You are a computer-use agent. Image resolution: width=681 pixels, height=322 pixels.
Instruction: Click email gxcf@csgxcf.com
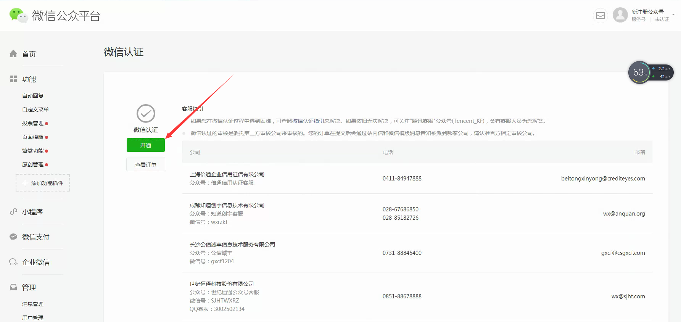pos(623,253)
